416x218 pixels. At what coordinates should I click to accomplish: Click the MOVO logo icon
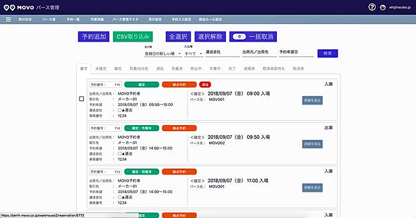point(10,7)
